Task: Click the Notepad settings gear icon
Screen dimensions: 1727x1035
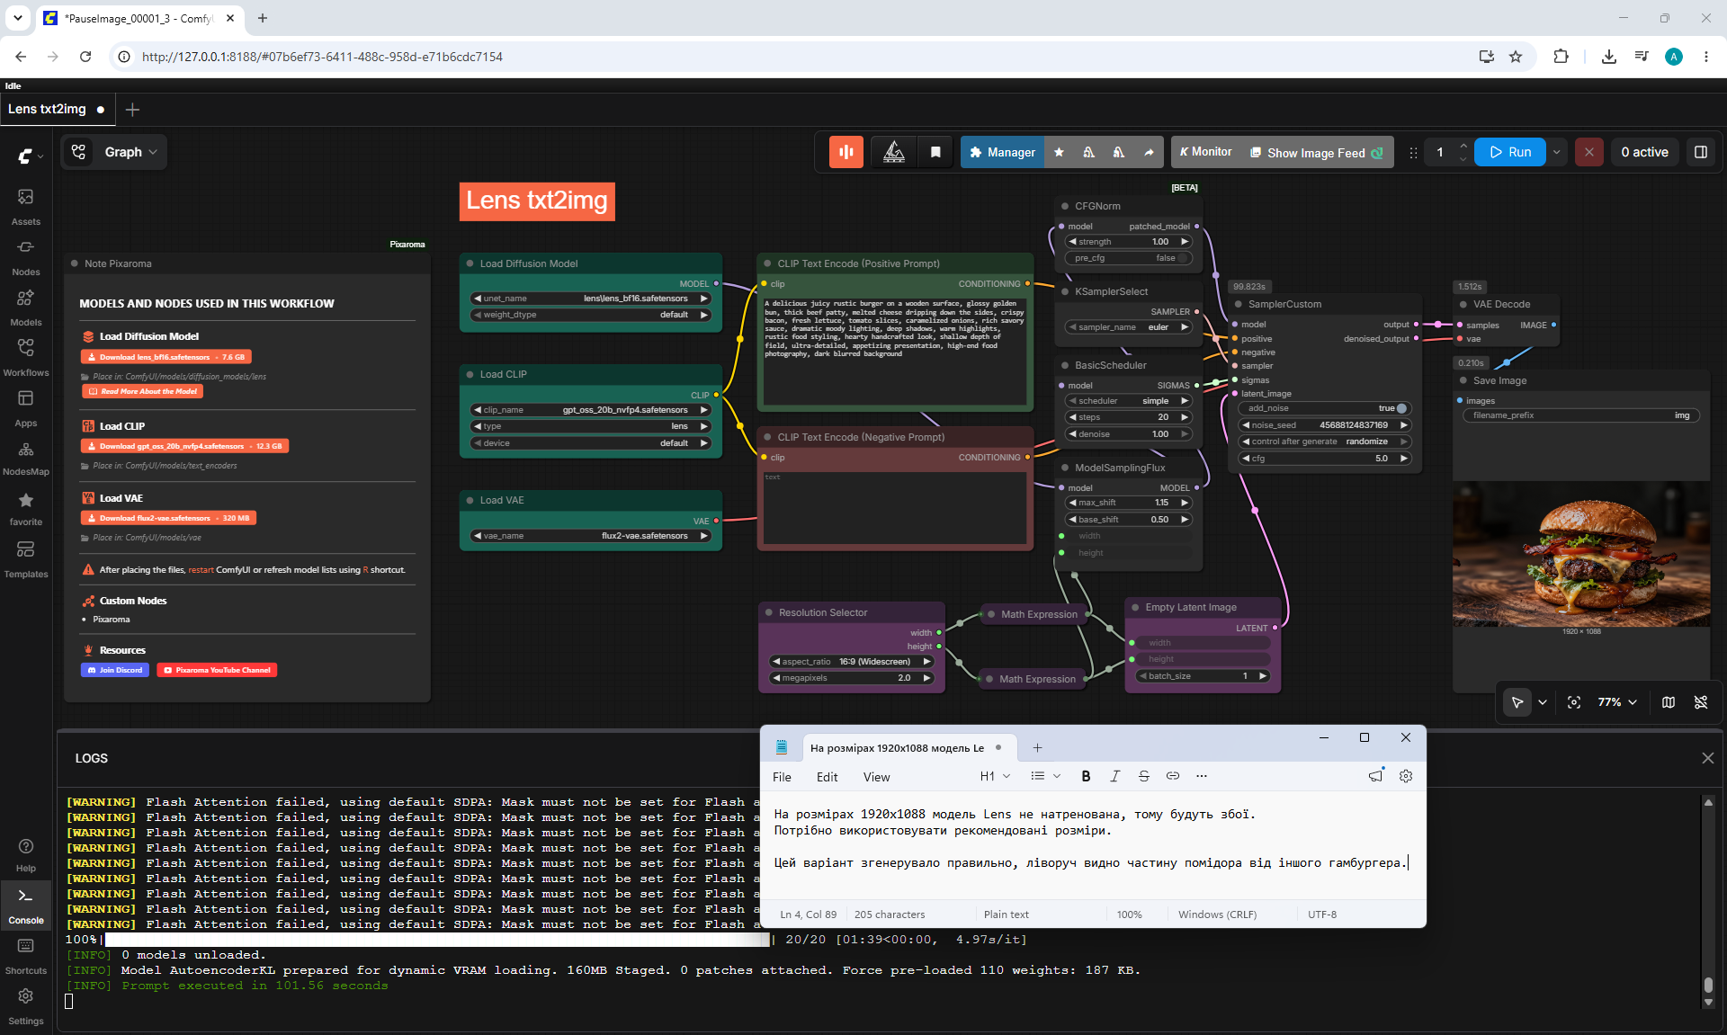Action: pyautogui.click(x=1405, y=776)
